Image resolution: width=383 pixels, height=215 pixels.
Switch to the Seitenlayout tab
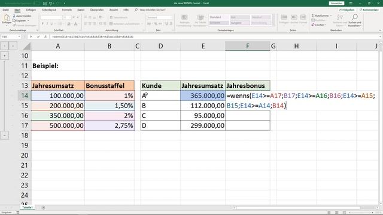click(49, 10)
